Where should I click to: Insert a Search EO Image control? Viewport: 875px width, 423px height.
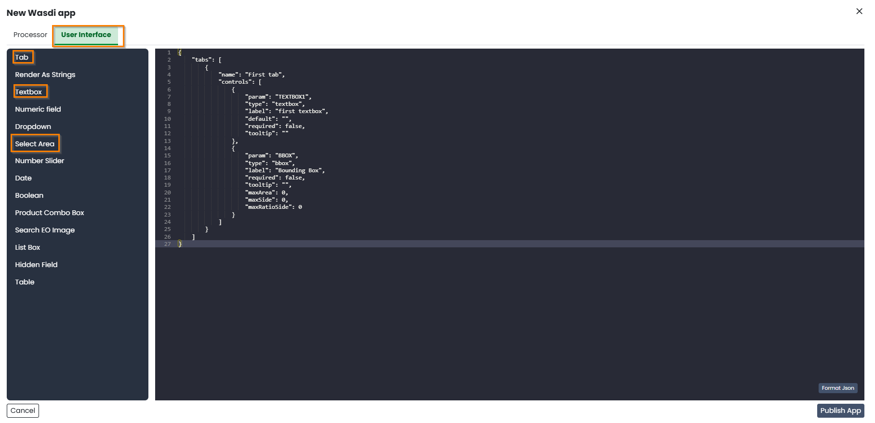coord(45,230)
